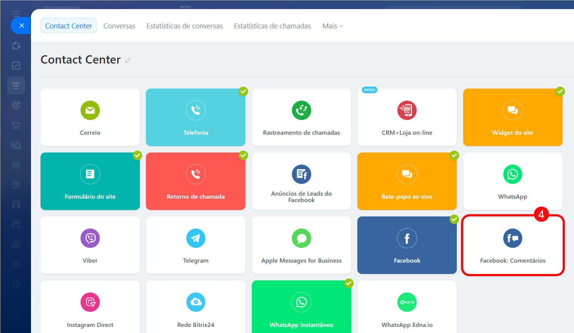This screenshot has height=333, width=574.
Task: Click the Facebook: Comentários label
Action: pos(512,260)
